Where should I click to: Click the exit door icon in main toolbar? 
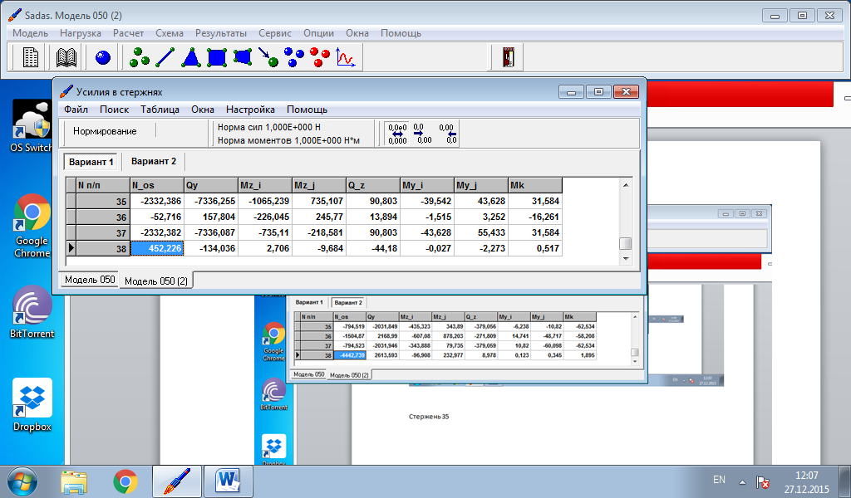(508, 57)
